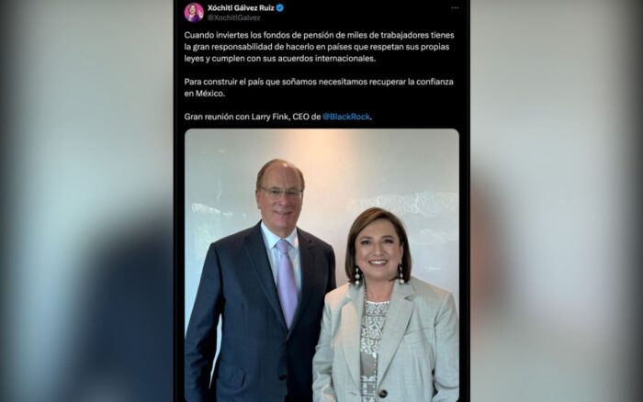Follow the @BlackRock mention link
The height and width of the screenshot is (402, 643).
coord(346,117)
